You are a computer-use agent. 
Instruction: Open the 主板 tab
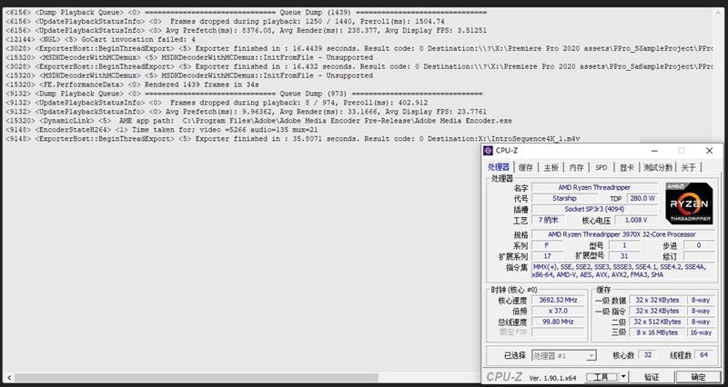pyautogui.click(x=551, y=167)
